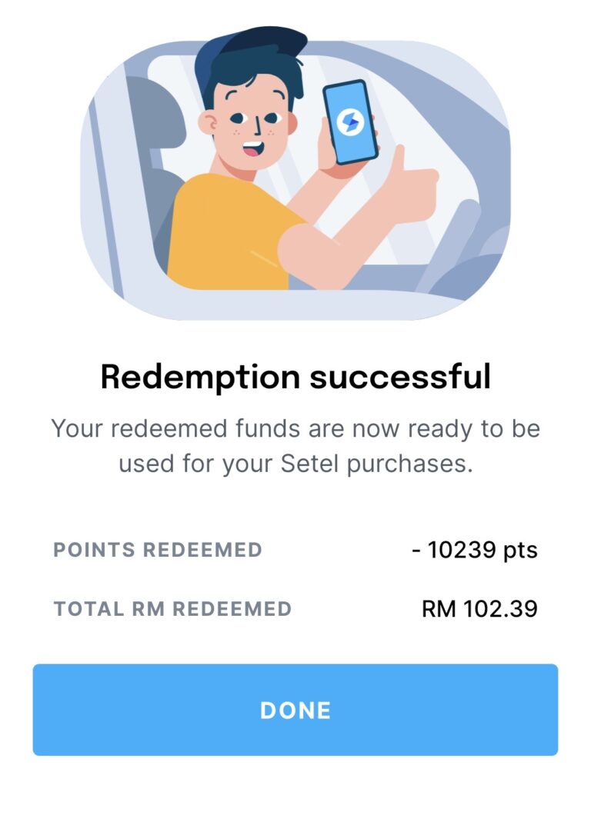This screenshot has width=591, height=822.
Task: Tap the DONE button
Action: 295,710
